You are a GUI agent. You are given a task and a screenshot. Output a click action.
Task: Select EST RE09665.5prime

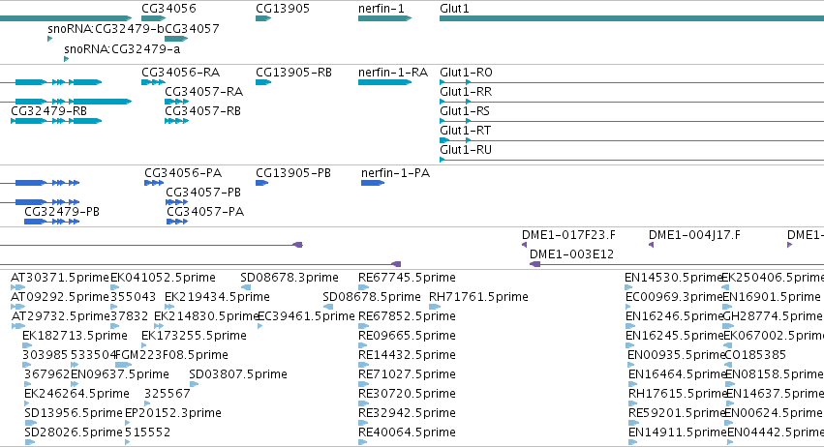pos(407,336)
